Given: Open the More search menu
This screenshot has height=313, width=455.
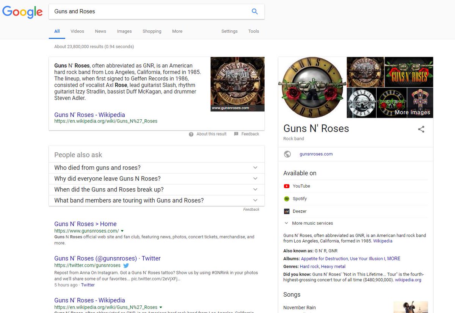Looking at the screenshot, I should click(x=177, y=31).
